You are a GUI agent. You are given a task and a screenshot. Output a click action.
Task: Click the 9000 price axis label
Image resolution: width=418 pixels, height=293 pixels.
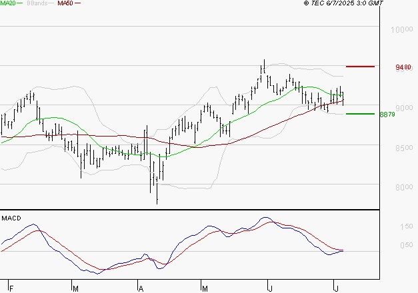[404, 108]
